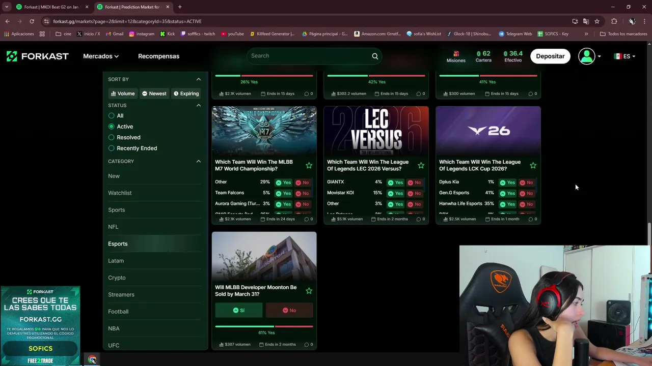Open the Todos los marcadores folder
This screenshot has width=652, height=366.
pos(623,34)
